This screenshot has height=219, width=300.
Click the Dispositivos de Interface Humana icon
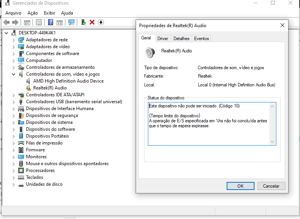coord(21,109)
